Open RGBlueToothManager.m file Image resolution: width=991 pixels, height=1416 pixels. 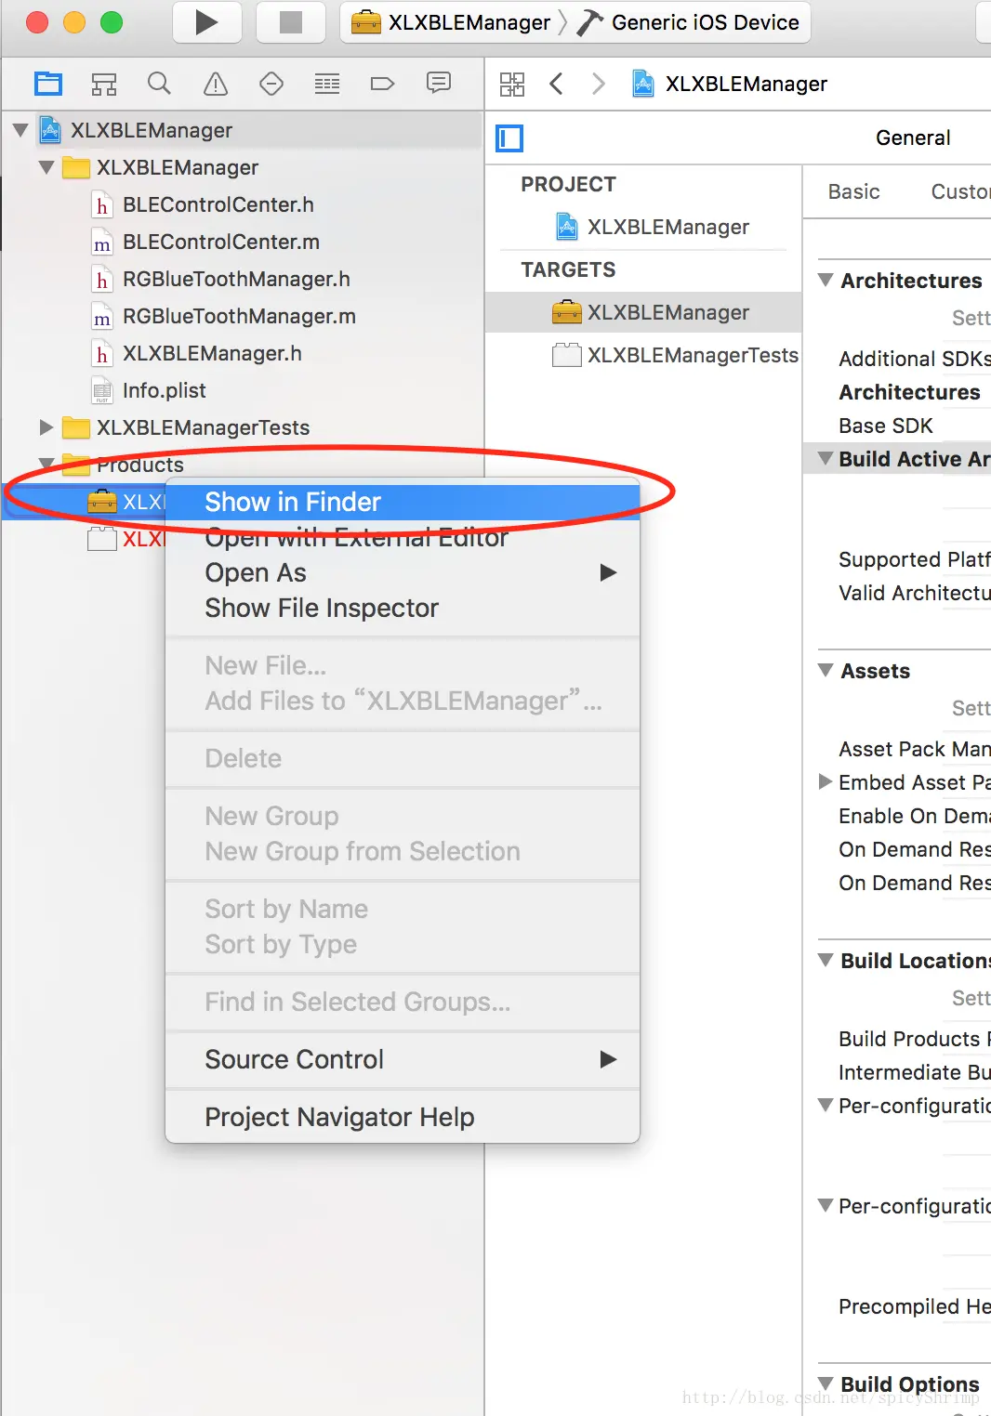pyautogui.click(x=239, y=316)
